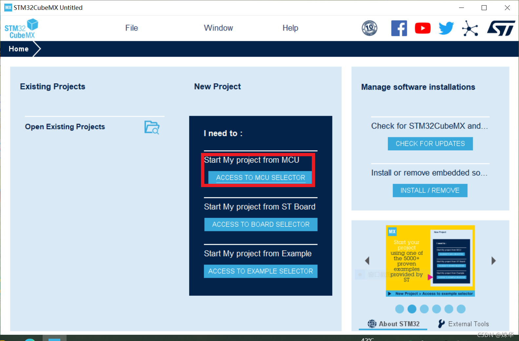Click 'Install or remove embedded so...' text
This screenshot has height=341, width=519.
click(x=429, y=173)
